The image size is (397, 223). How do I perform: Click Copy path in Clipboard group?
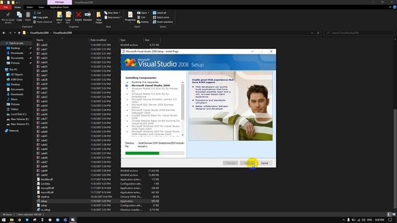(x=41, y=17)
